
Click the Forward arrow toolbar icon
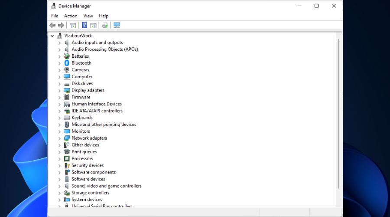tap(61, 25)
